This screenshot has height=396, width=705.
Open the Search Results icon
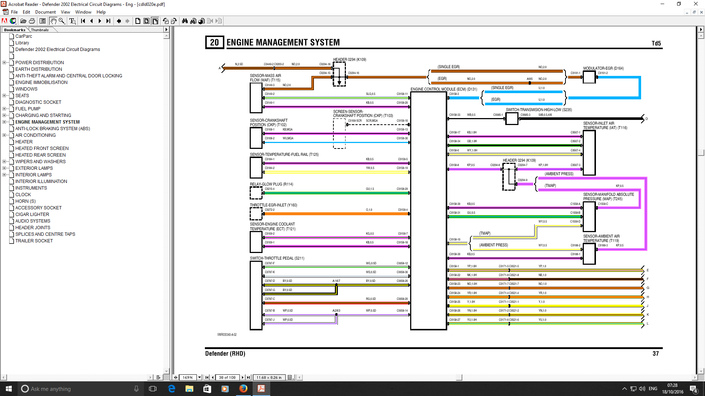[202, 21]
